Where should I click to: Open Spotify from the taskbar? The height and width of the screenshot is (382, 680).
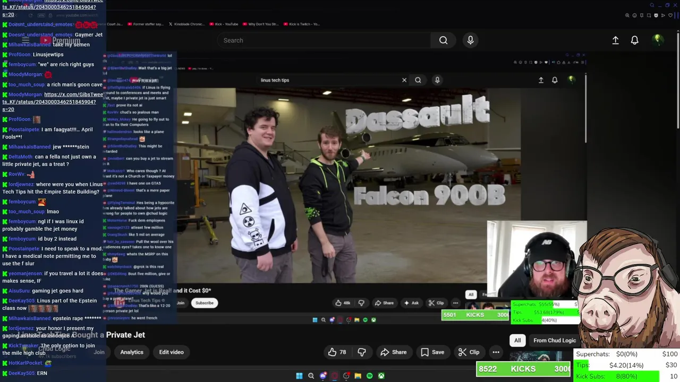pos(370,376)
